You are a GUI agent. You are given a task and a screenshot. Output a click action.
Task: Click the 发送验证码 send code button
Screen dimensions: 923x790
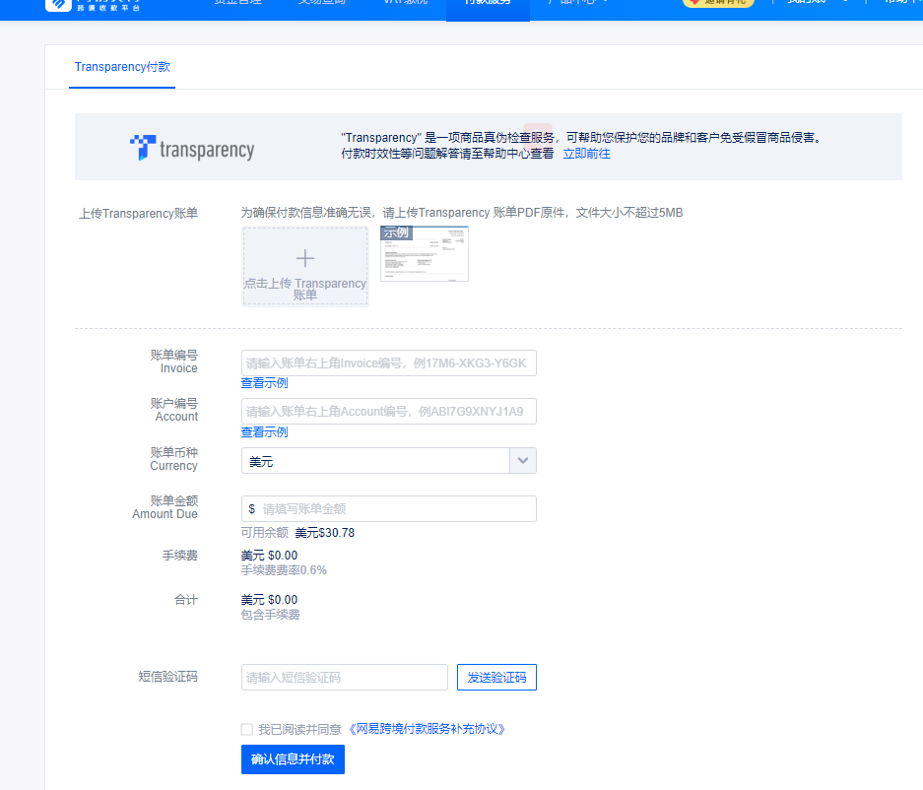tap(496, 677)
